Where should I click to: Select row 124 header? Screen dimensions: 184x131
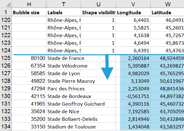[6, 50]
